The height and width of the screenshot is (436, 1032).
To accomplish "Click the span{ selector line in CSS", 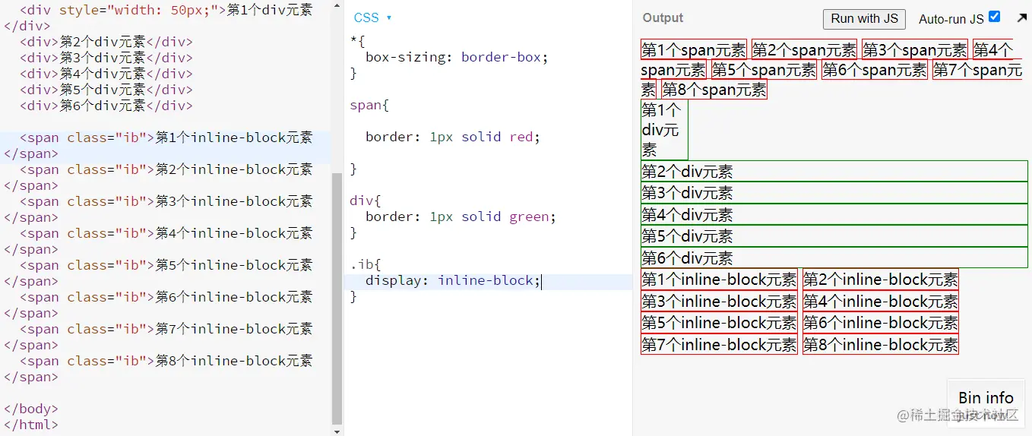I will 369,105.
